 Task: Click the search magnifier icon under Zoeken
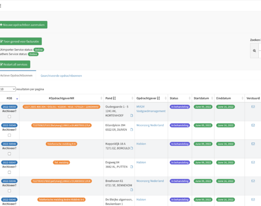coord(254,51)
